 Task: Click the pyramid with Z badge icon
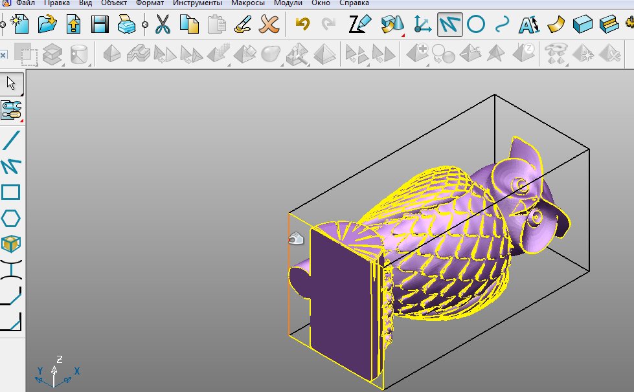524,54
